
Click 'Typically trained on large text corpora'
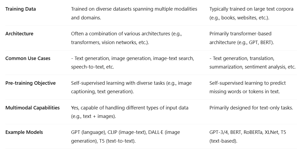pyautogui.click(x=251, y=9)
